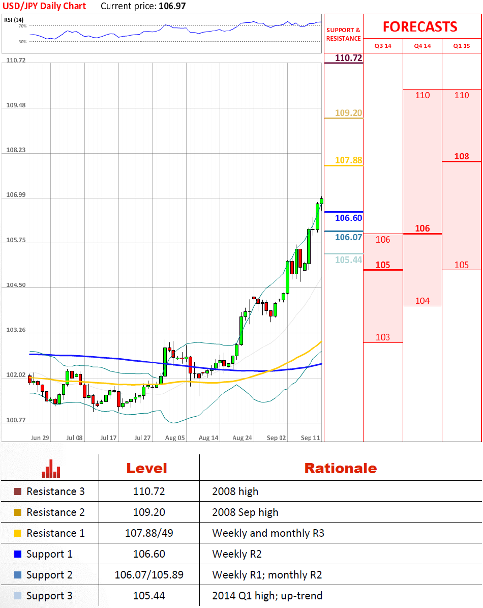This screenshot has height=608, width=483.
Task: Click the 106.07 support level marker
Action: tap(349, 237)
